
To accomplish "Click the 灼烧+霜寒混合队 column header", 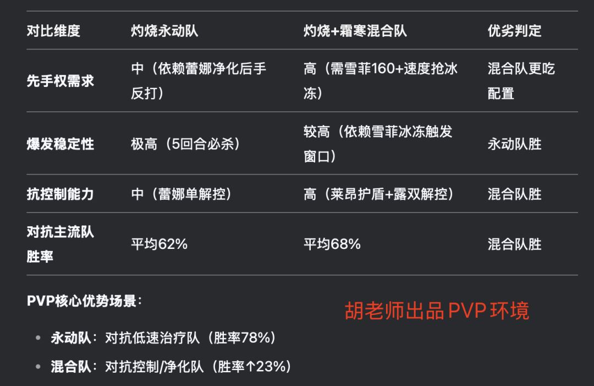I will [355, 31].
